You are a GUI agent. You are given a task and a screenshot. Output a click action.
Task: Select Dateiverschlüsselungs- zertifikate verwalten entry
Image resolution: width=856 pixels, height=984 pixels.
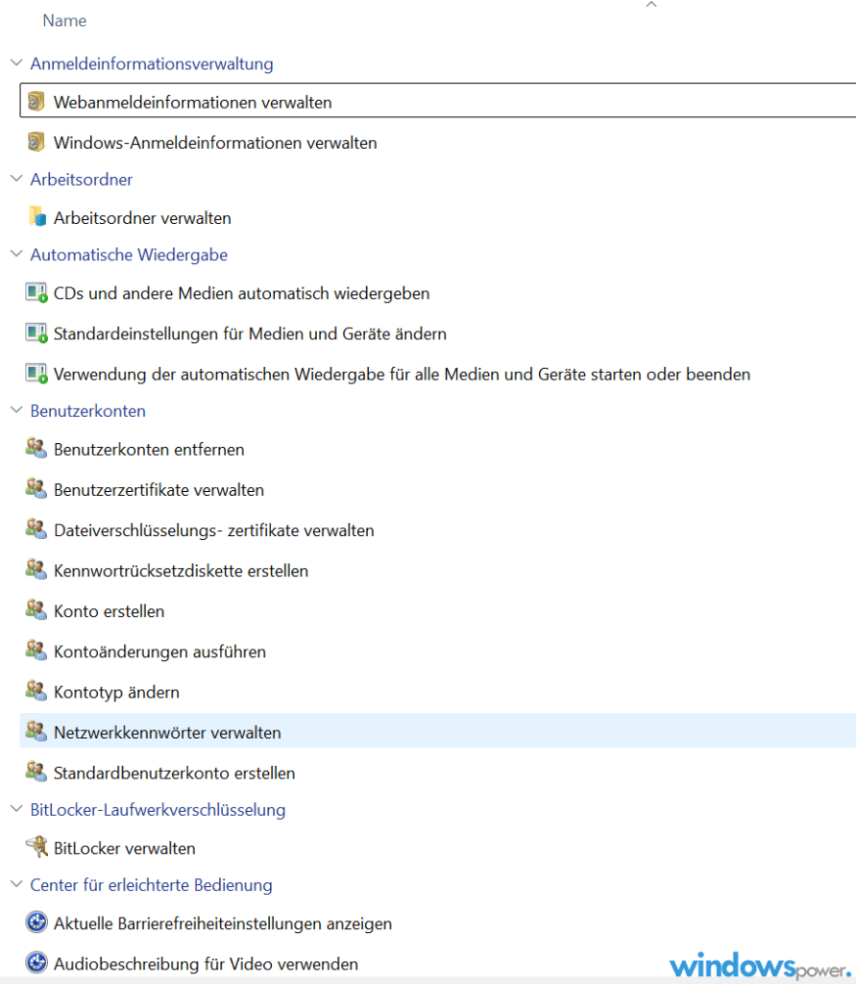214,530
